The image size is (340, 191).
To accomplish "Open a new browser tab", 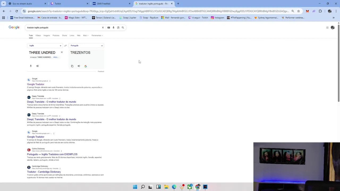I will [178, 4].
